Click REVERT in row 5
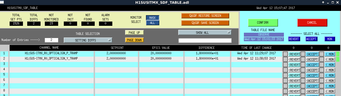This screenshot has width=341, height=96. pyautogui.click(x=294, y=75)
